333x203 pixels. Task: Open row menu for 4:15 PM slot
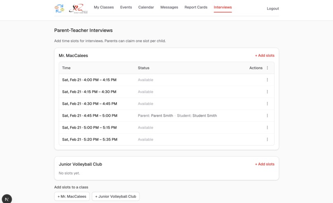point(267,92)
